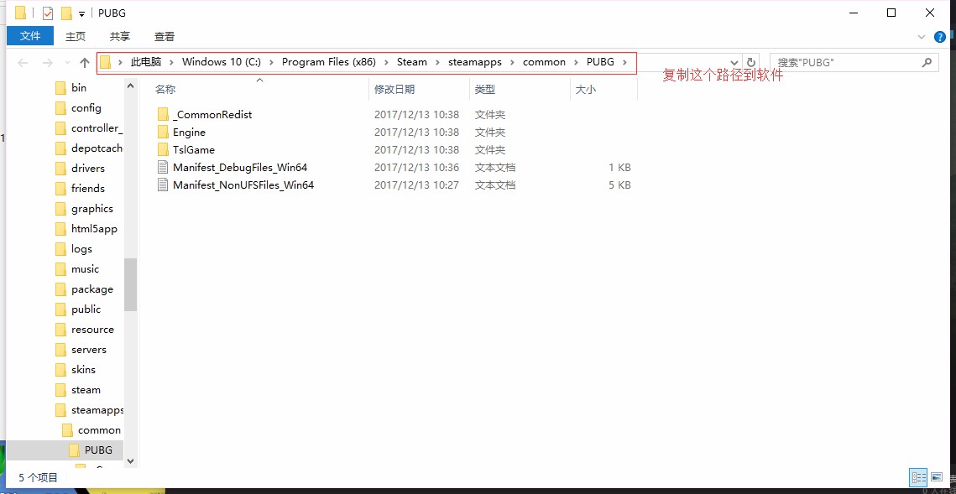Click the folder system icon left of the title bar
The width and height of the screenshot is (956, 494).
point(21,13)
